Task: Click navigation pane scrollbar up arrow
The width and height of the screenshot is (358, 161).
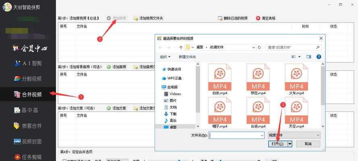Action: [198, 65]
